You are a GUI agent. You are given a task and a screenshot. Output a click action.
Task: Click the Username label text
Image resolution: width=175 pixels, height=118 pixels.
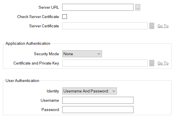click(x=50, y=100)
